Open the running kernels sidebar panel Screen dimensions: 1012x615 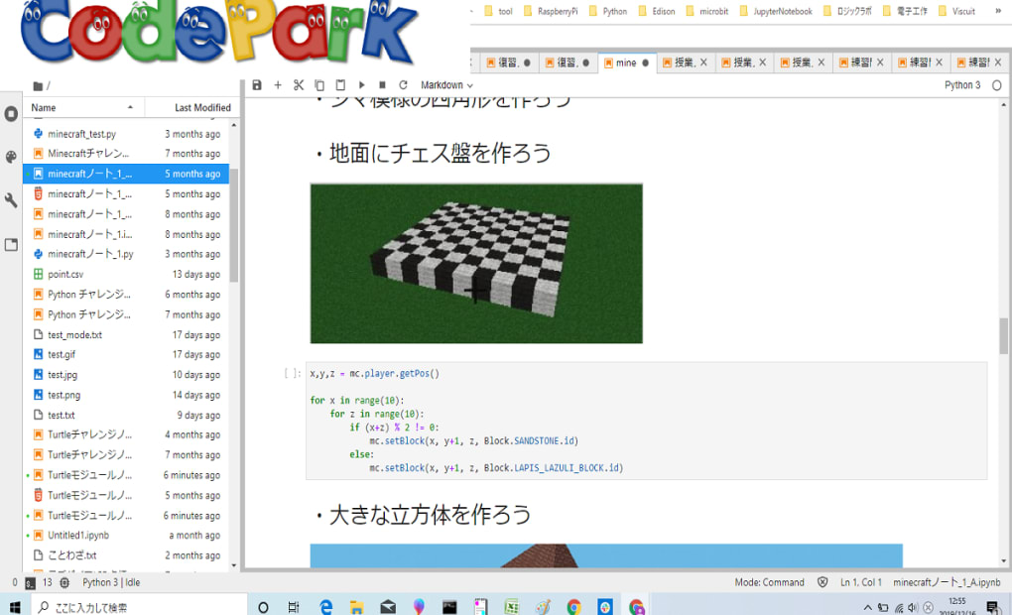[x=11, y=114]
